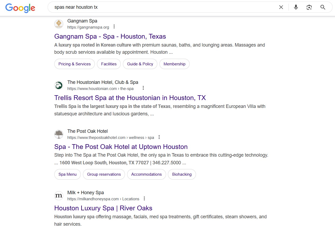Image resolution: width=335 pixels, height=227 pixels.
Task: Click the search magnifier icon
Action: [323, 7]
